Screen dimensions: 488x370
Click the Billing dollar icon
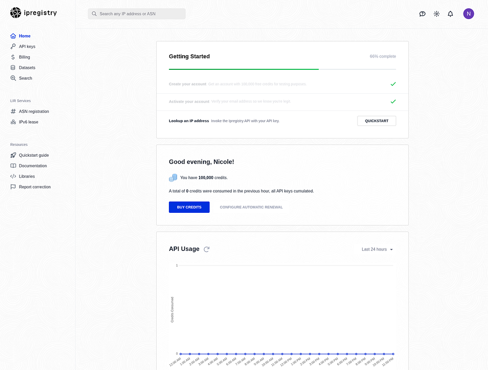pos(13,57)
